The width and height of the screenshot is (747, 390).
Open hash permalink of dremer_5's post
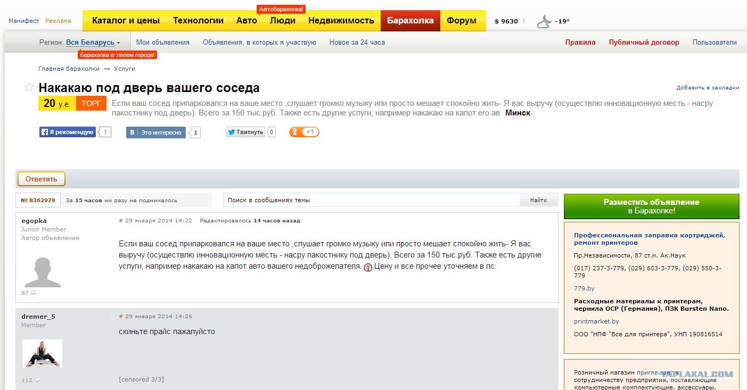121,316
